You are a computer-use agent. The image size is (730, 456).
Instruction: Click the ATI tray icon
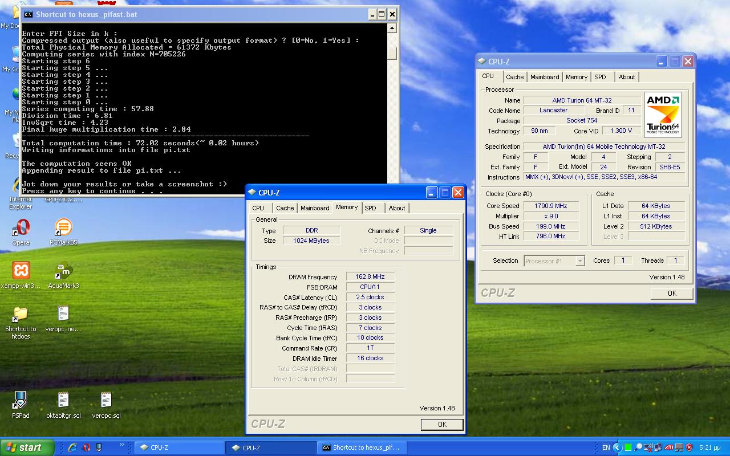click(669, 447)
